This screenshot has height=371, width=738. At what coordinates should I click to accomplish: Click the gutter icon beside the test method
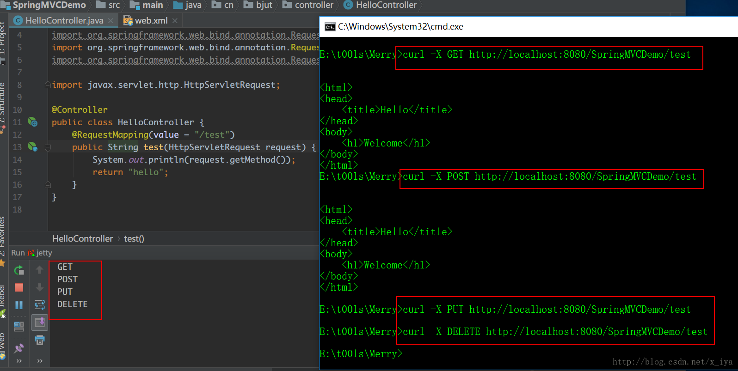pyautogui.click(x=32, y=147)
